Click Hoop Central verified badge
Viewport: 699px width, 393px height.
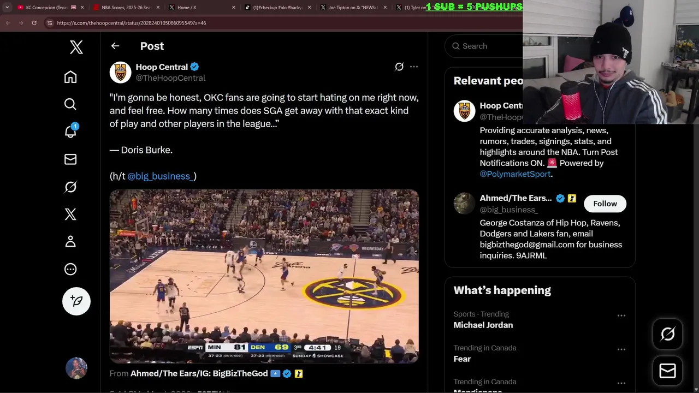click(194, 67)
